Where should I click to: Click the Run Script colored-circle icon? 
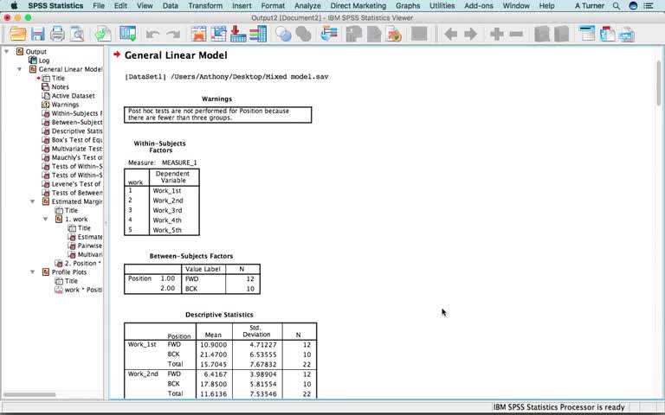(394, 34)
